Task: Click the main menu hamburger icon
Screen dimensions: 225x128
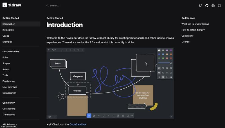Action: pos(49,50)
